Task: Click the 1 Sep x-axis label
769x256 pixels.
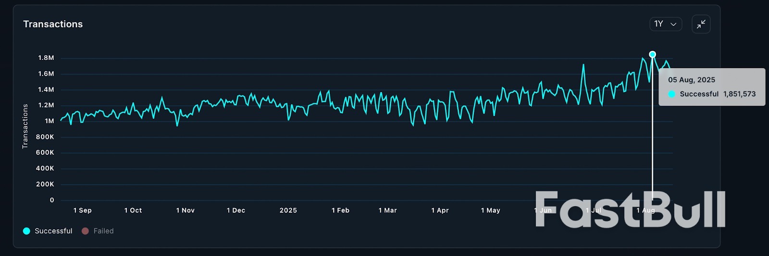Action: point(82,210)
